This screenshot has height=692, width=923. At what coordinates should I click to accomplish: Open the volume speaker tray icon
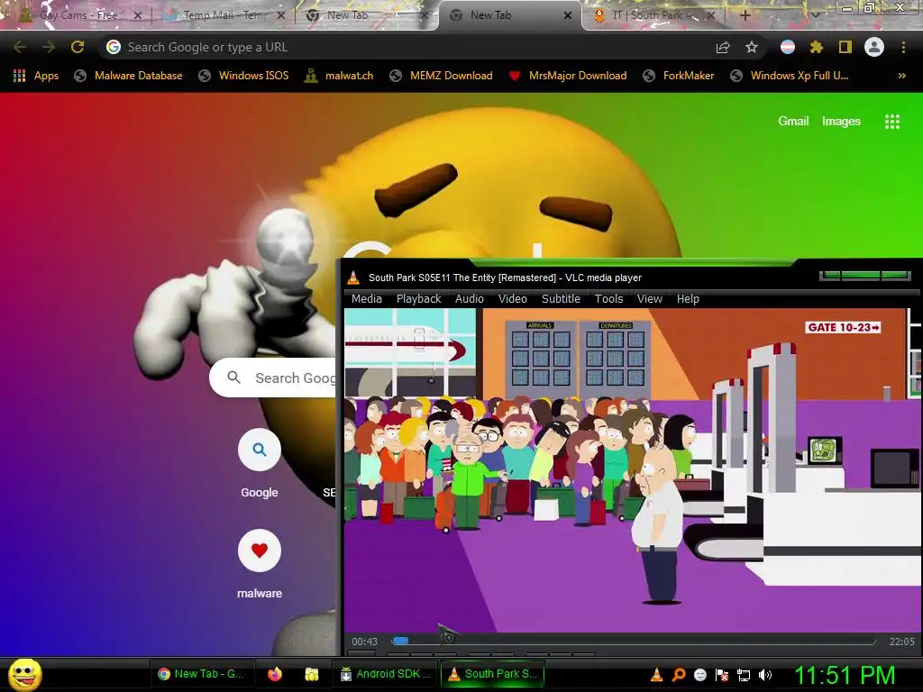[765, 675]
